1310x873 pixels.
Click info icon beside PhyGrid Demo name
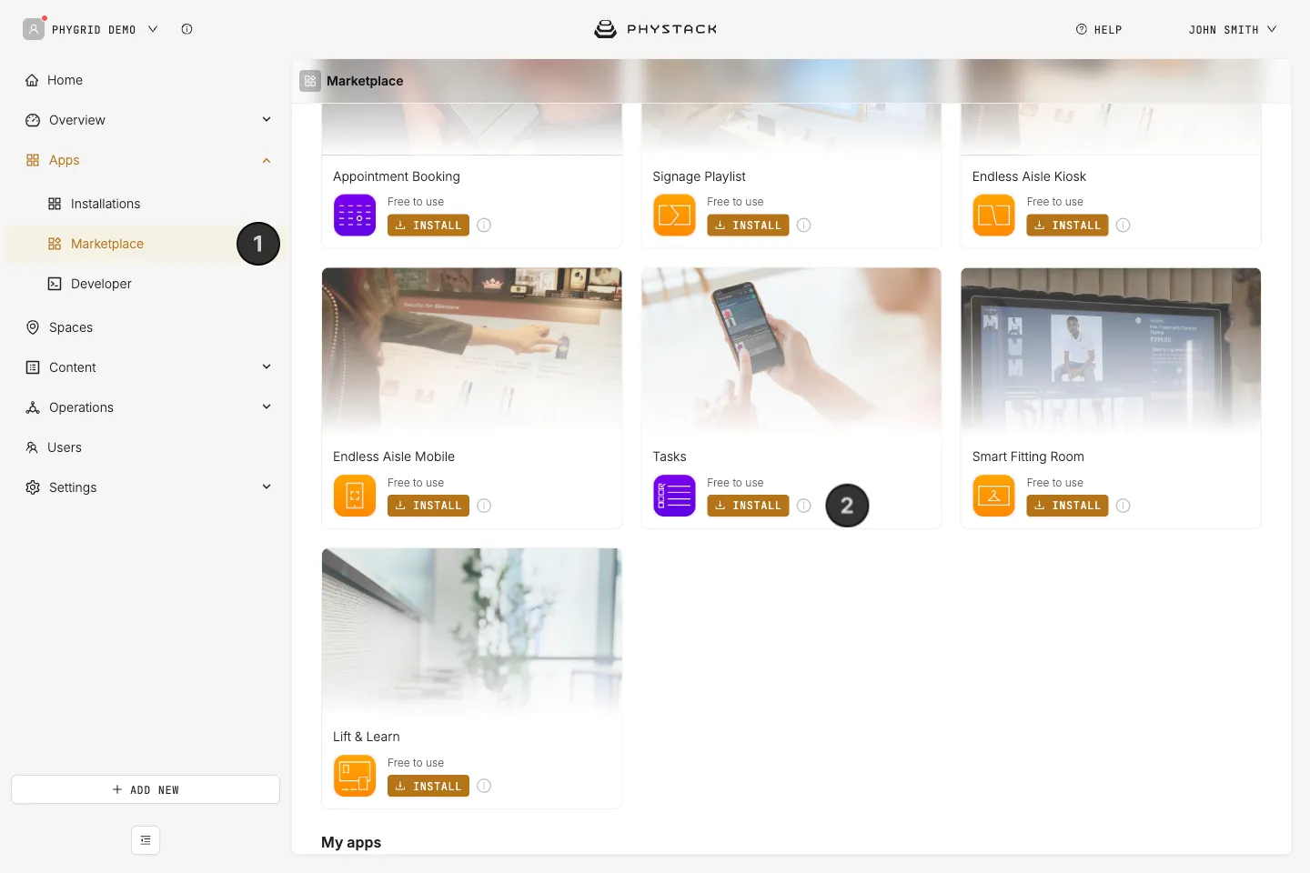[186, 29]
